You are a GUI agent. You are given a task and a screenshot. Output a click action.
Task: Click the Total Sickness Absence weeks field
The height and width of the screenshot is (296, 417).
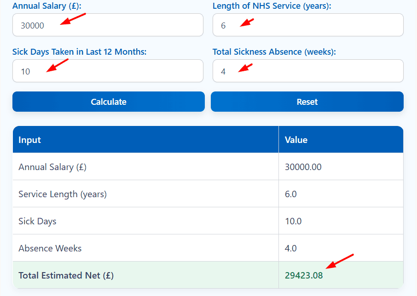(307, 71)
